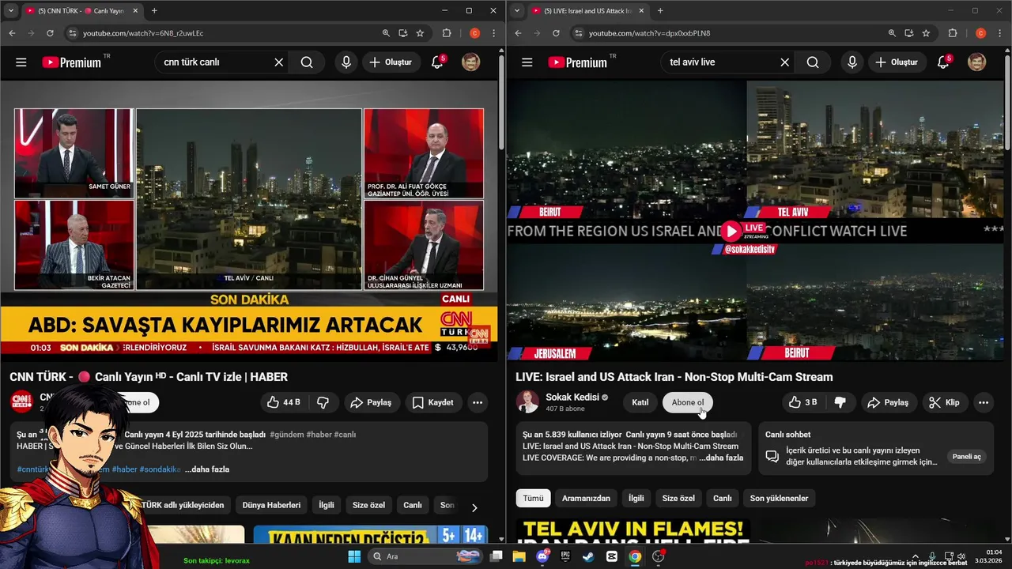This screenshot has width=1012, height=569.
Task: Select 'Size özel' chip in the left window
Action: (368, 505)
